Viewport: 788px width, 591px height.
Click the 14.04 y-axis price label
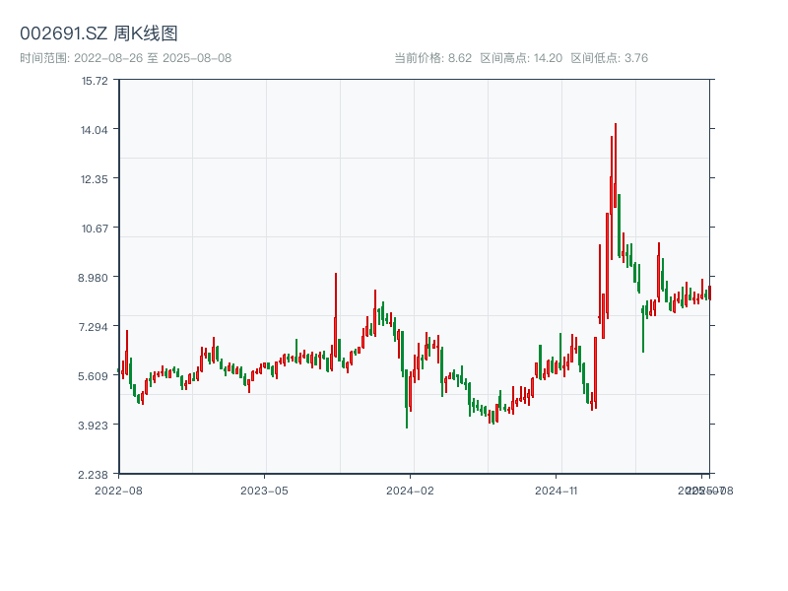(95, 130)
